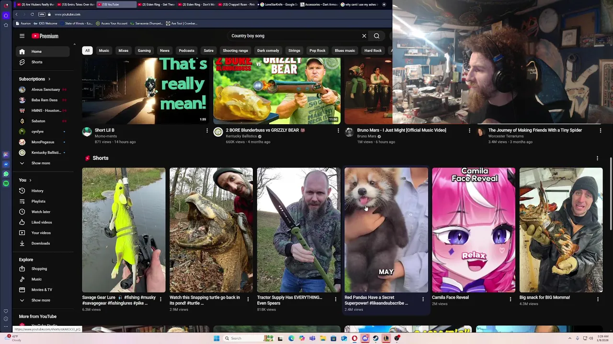Viewport: 613px width, 344px height.
Task: Play the Red Pandas short
Action: click(386, 230)
